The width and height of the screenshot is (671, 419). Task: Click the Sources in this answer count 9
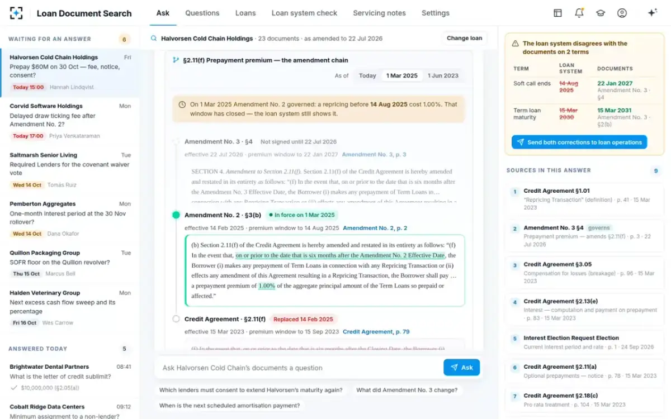coord(656,170)
